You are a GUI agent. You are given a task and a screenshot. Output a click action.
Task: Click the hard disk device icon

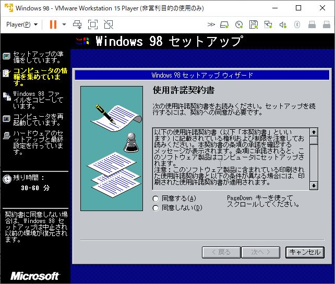[224, 24]
